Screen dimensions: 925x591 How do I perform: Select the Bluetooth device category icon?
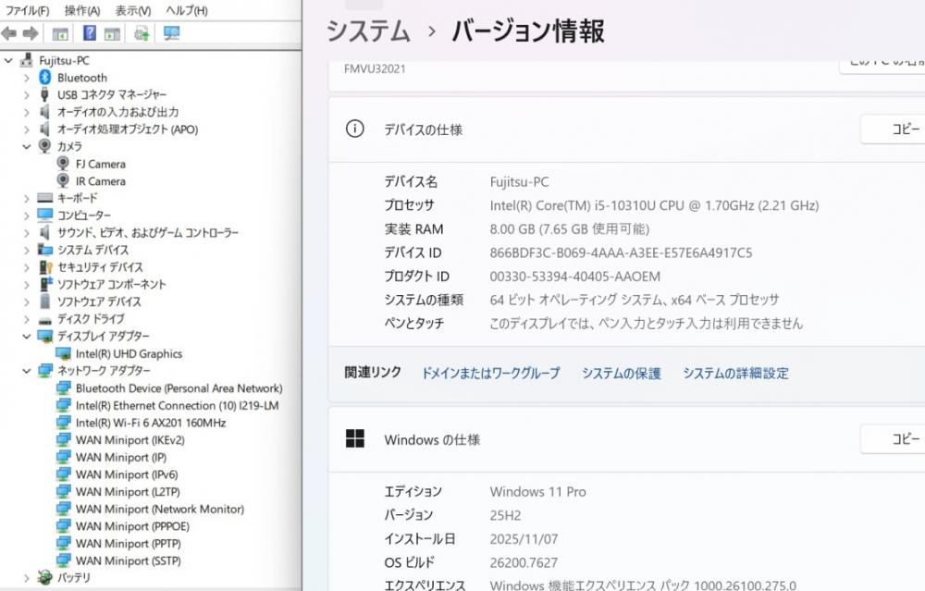(44, 78)
